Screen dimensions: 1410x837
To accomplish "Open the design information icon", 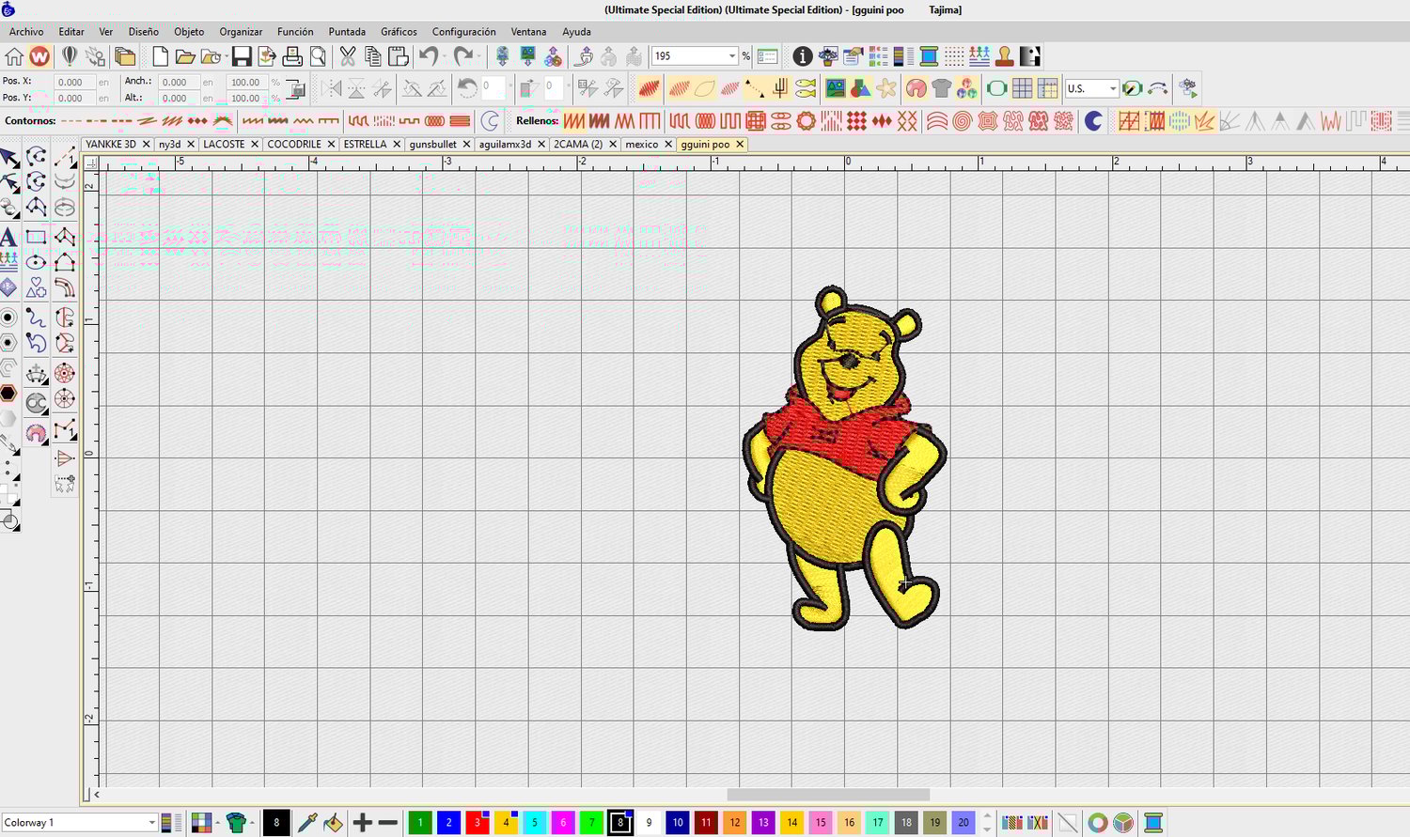I will (x=802, y=56).
